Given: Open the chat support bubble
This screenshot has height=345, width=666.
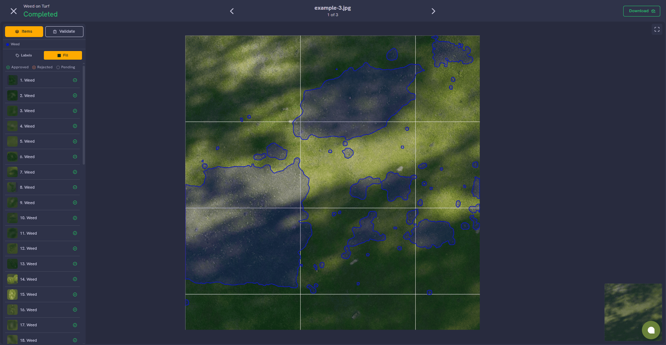Looking at the screenshot, I should [651, 330].
